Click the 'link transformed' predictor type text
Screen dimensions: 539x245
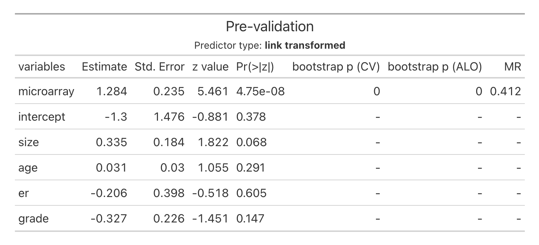pos(305,45)
